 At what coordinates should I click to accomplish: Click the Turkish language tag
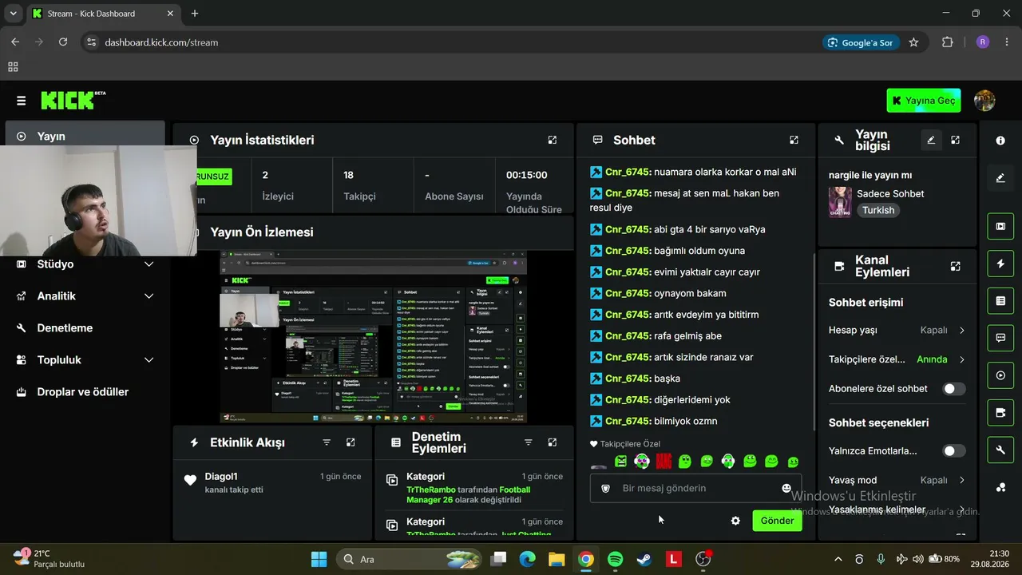click(x=878, y=210)
